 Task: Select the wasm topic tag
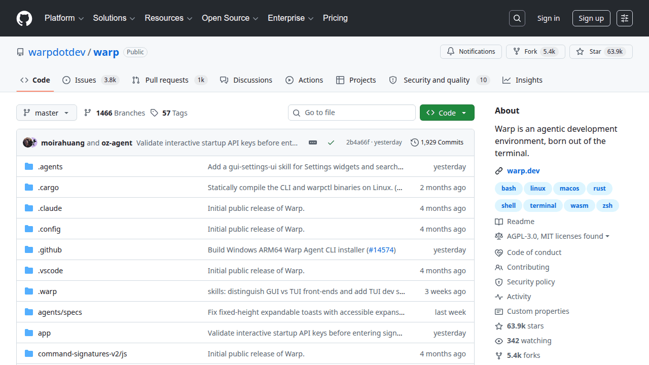[x=579, y=205]
